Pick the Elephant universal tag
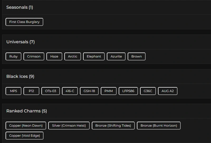The height and width of the screenshot is (143, 211). pos(94,56)
